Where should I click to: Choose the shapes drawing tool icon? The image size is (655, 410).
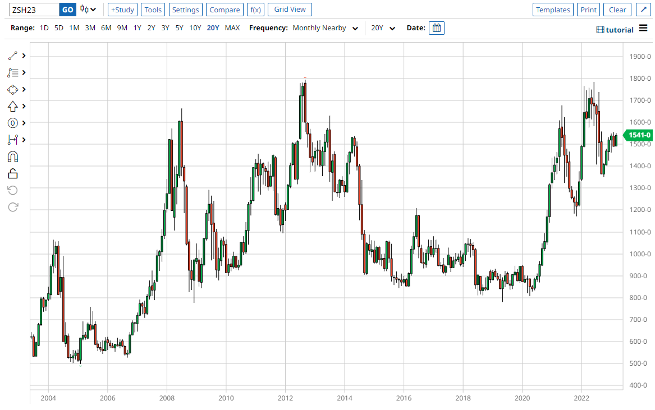click(x=13, y=90)
